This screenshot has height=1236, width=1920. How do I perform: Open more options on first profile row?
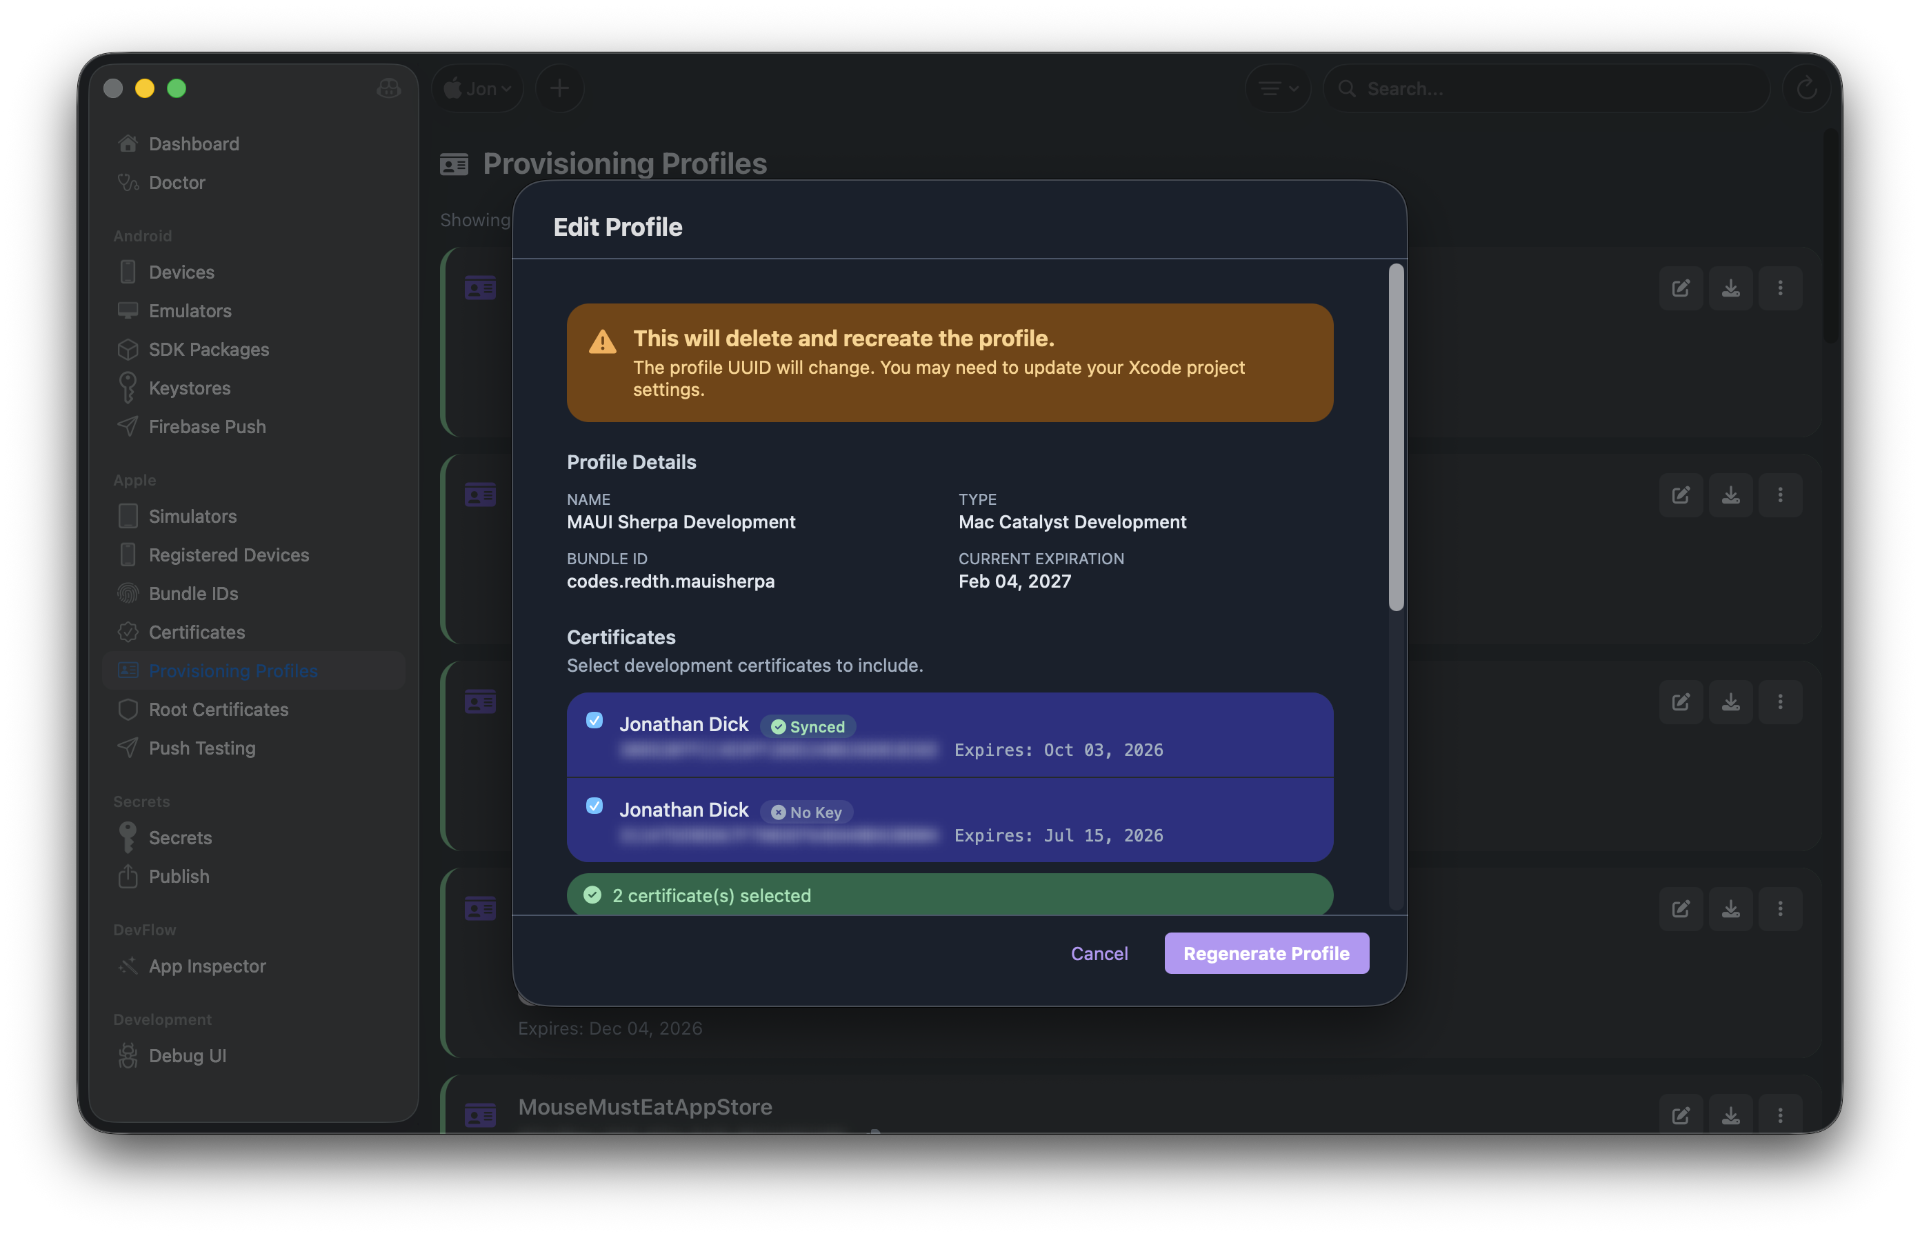(1779, 288)
